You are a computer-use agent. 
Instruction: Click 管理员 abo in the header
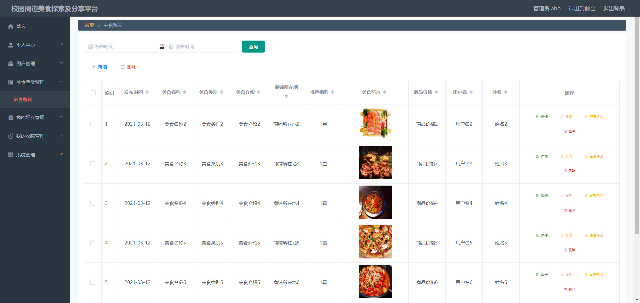[547, 9]
